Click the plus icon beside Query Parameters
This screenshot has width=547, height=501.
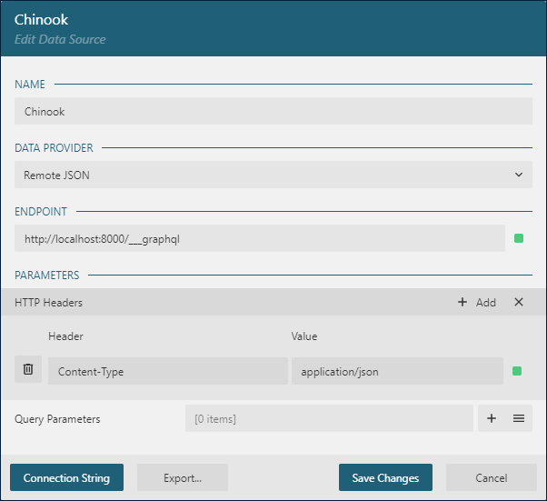point(492,418)
